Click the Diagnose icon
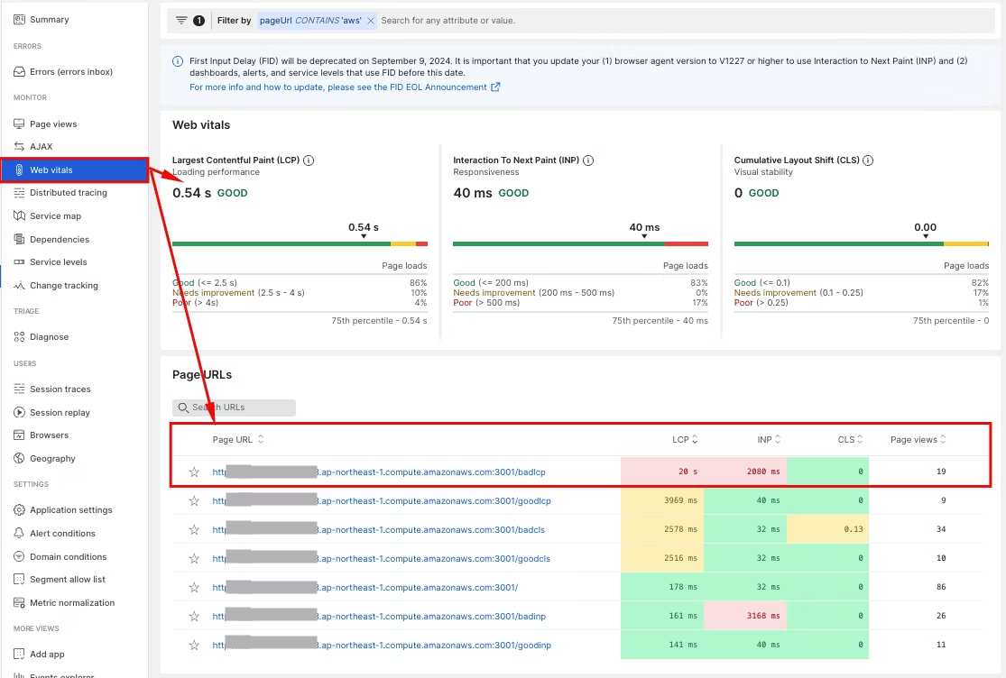 click(x=19, y=337)
